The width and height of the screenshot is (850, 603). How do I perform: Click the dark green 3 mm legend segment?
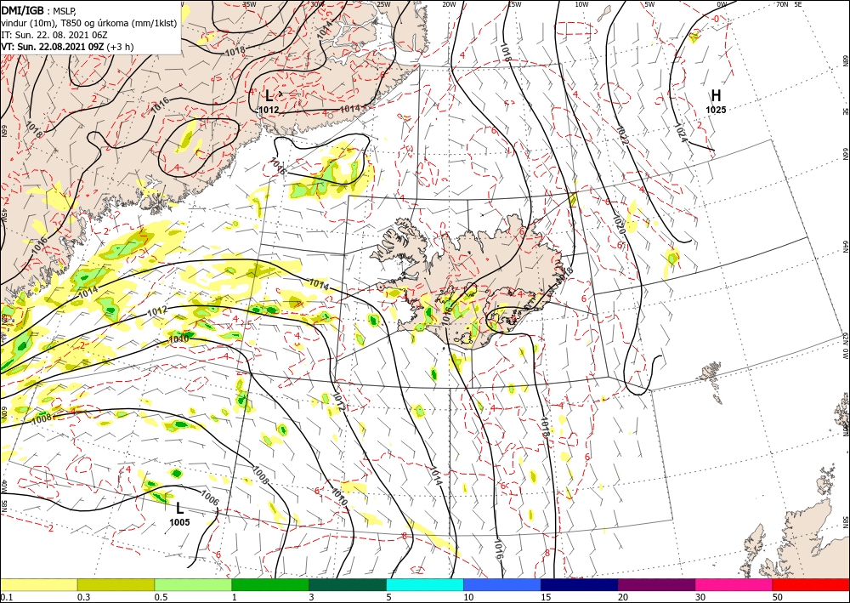(348, 584)
